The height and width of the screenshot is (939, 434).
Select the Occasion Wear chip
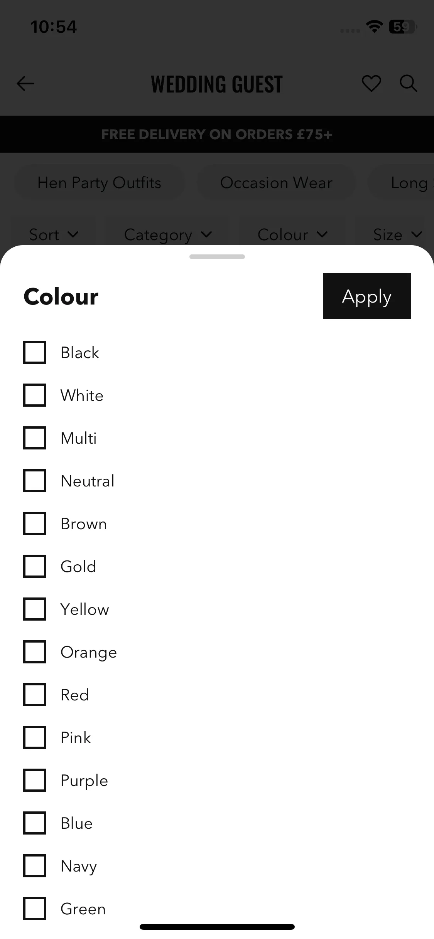(x=276, y=183)
